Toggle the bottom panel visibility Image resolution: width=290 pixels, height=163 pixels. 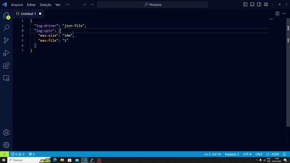coord(252,5)
